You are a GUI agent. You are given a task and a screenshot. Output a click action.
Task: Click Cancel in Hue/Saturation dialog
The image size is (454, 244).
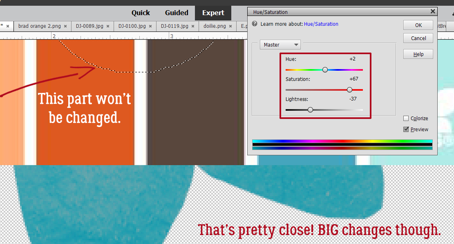pyautogui.click(x=418, y=38)
